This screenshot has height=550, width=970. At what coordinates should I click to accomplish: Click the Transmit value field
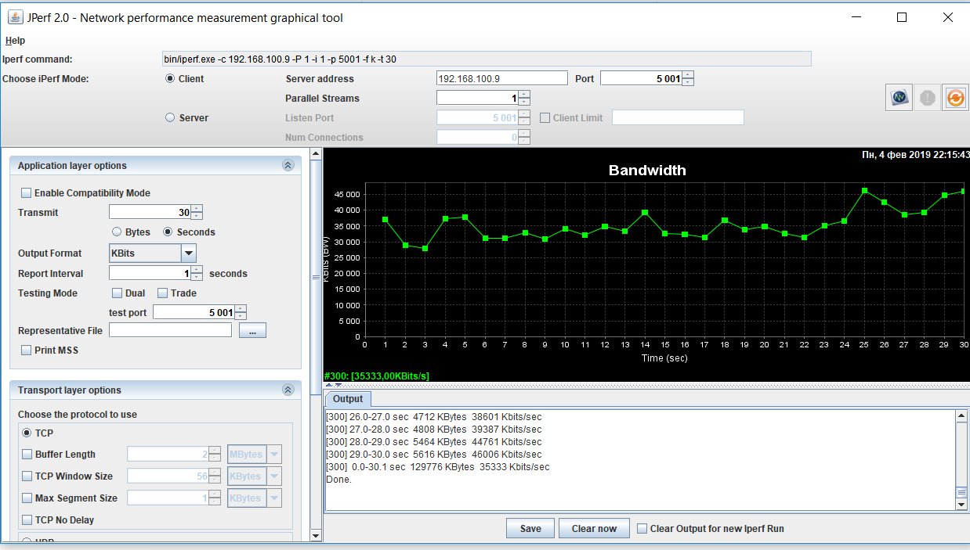point(150,212)
